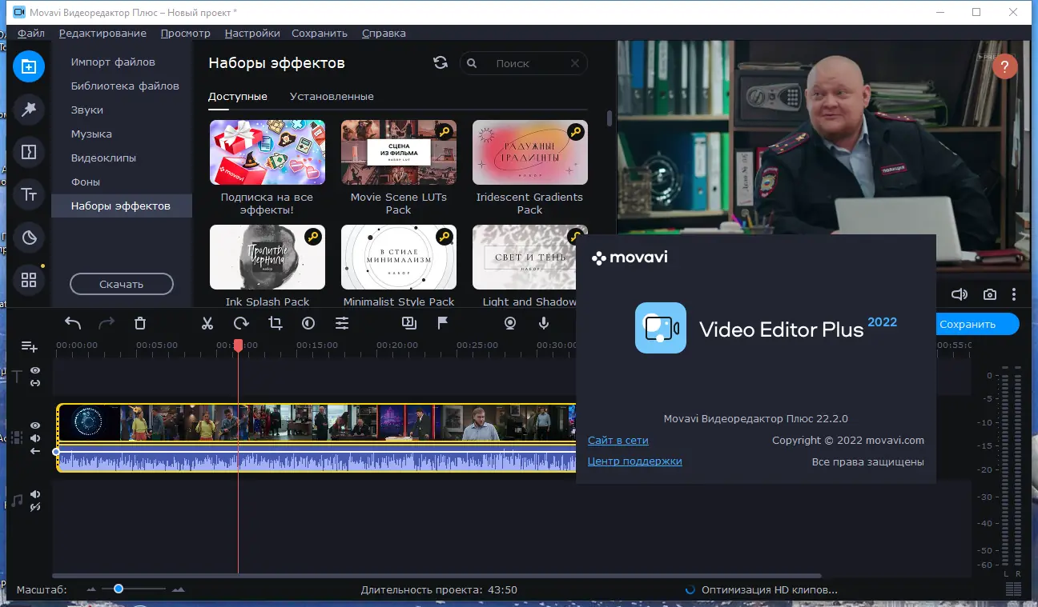Open the Настройки menu
This screenshot has width=1038, height=607.
pos(251,33)
